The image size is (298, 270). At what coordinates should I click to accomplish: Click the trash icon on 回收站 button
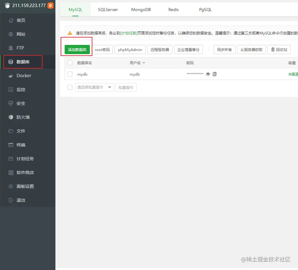coord(273,50)
